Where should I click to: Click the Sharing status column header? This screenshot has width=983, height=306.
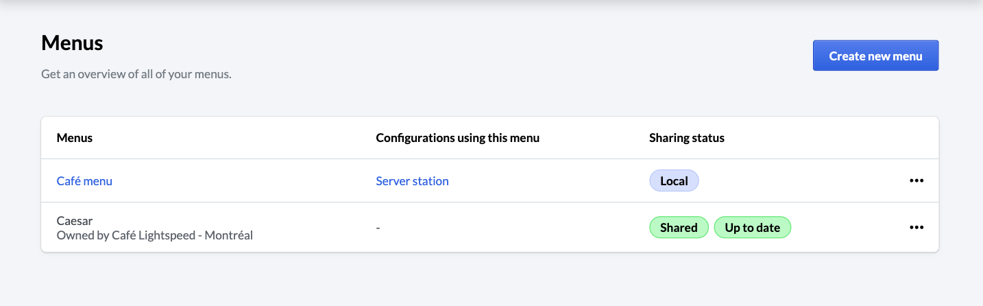pos(686,138)
